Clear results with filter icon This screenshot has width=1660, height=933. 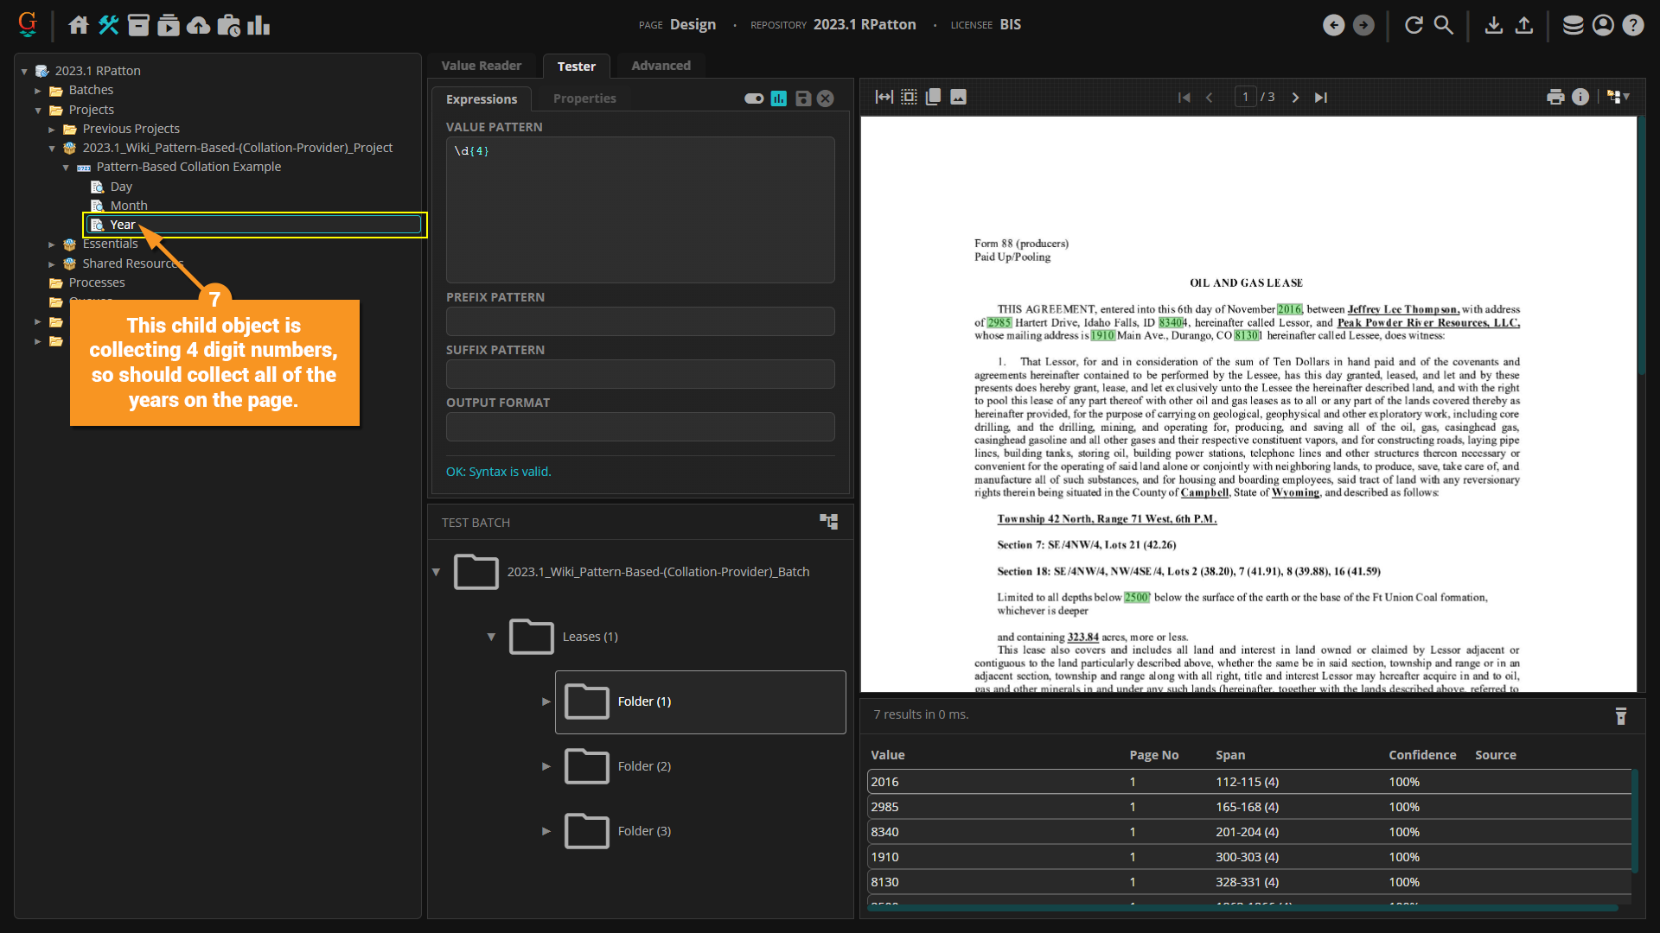1621,716
